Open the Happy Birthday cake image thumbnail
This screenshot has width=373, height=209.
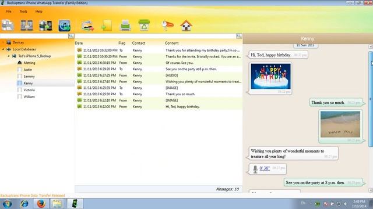[x=270, y=76]
